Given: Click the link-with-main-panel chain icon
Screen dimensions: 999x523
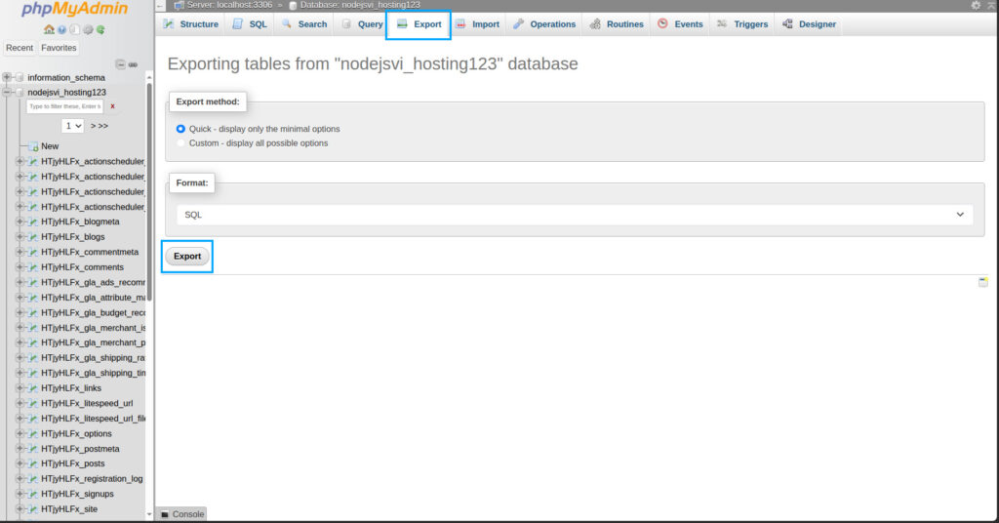Looking at the screenshot, I should [133, 64].
